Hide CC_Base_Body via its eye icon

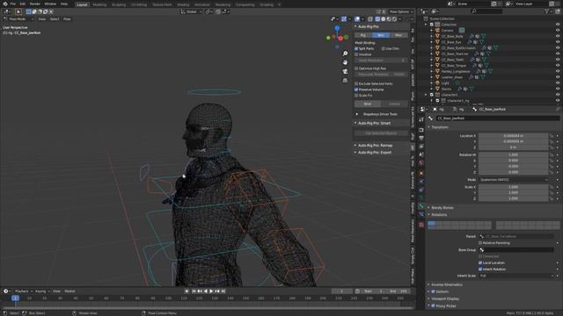pos(558,36)
